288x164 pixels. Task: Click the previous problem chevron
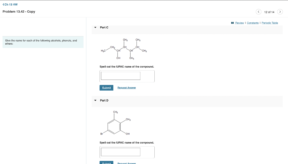pos(258,11)
